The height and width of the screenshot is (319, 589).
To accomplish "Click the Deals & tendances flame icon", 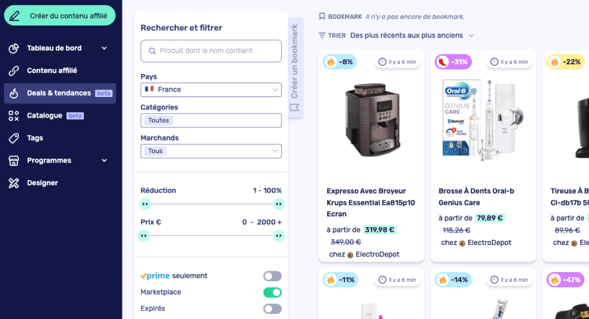I will click(14, 93).
